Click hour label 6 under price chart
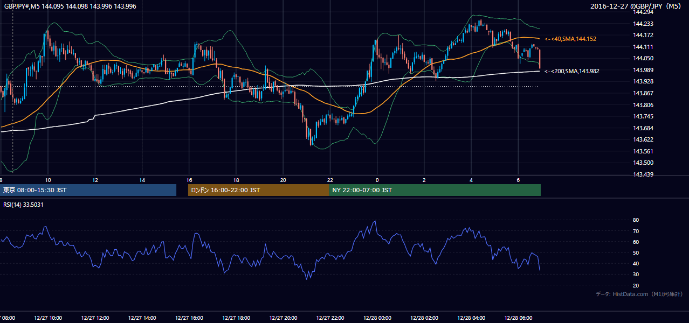The image size is (689, 323). click(518, 180)
